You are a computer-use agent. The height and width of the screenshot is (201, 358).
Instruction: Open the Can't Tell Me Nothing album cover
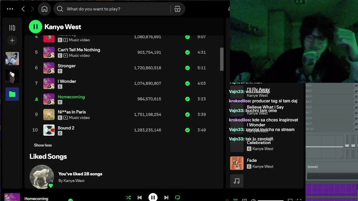49,52
